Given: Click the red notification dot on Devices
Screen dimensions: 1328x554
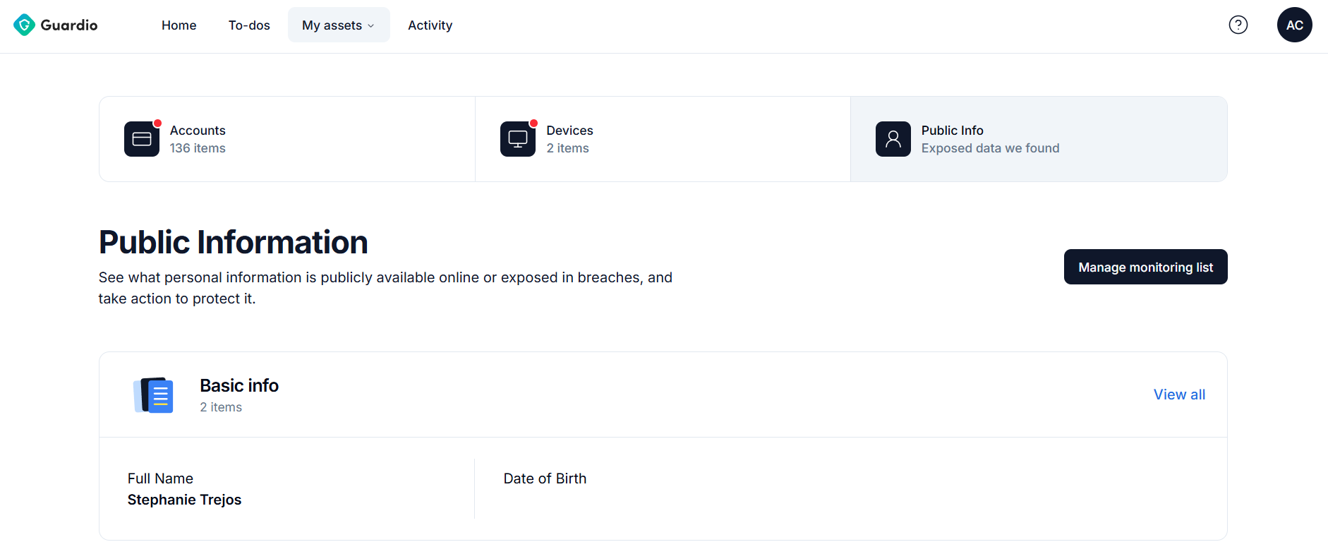Looking at the screenshot, I should (533, 122).
